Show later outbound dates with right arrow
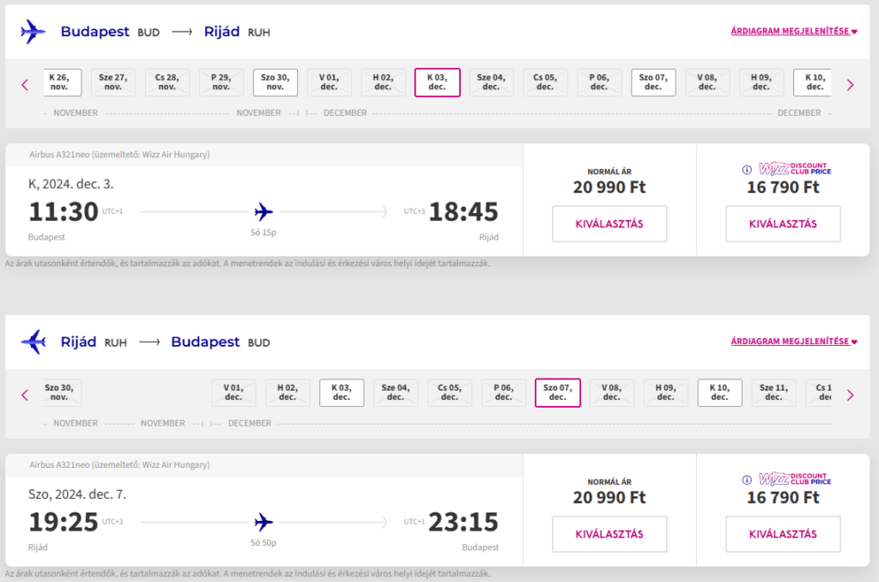 click(x=850, y=84)
